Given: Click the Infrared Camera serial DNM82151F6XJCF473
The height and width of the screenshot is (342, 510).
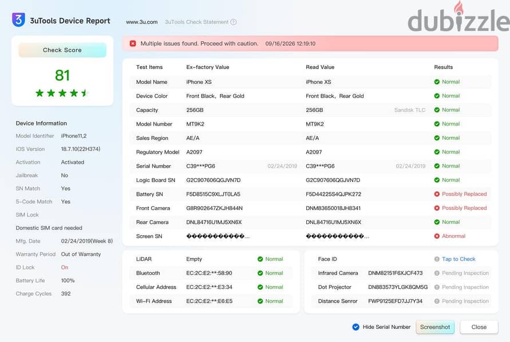Looking at the screenshot, I should [x=395, y=273].
